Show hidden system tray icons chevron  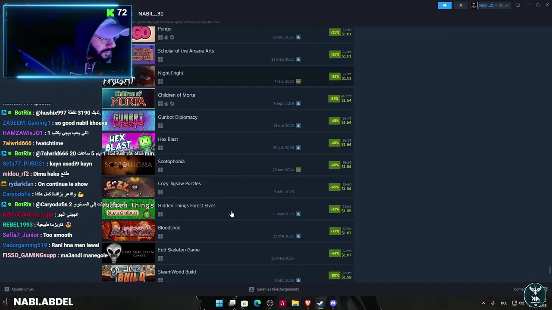pos(483,303)
